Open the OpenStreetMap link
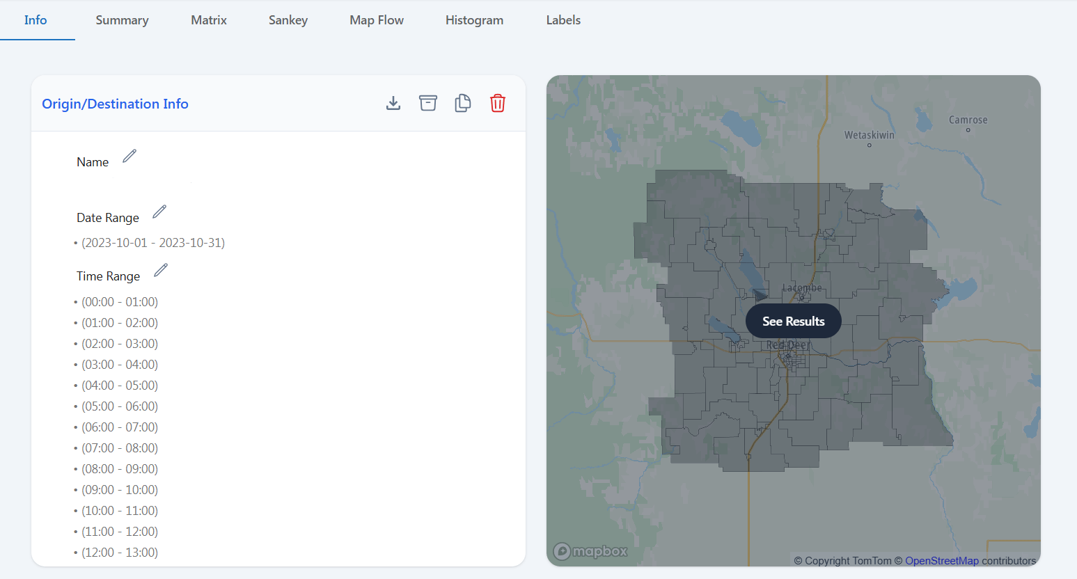Viewport: 1077px width, 579px height. point(942,561)
